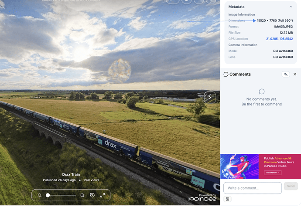301x207 pixels.
Task: Enter fullscreen with the expand arrows icon
Action: [x=103, y=195]
